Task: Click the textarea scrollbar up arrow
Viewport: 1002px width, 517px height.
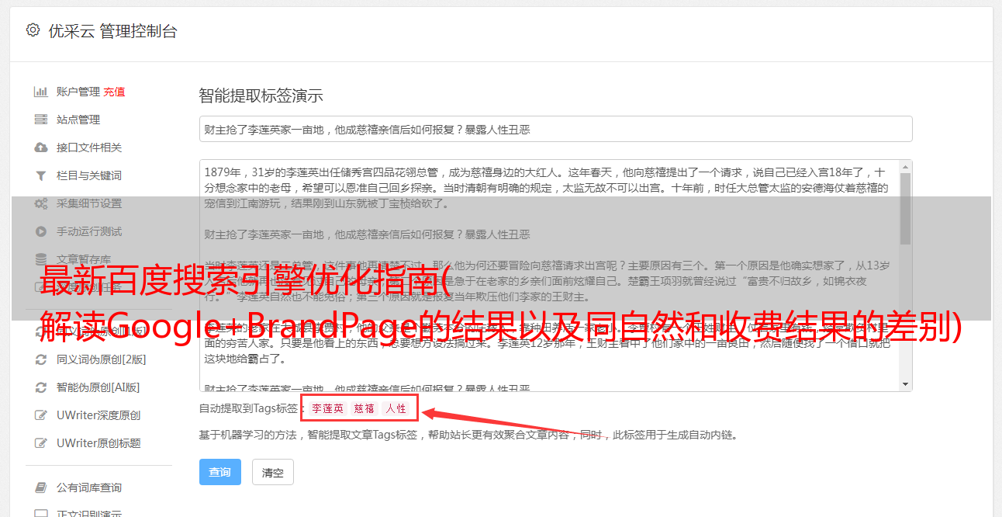Action: (x=905, y=167)
